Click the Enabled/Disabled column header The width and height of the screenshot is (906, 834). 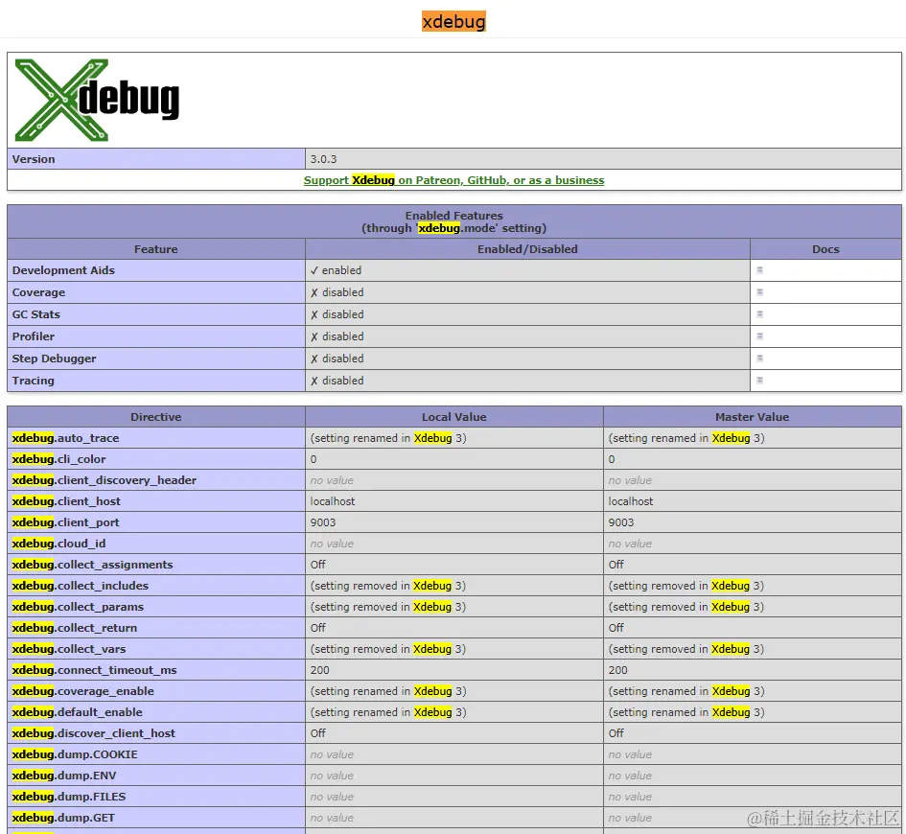click(x=527, y=249)
